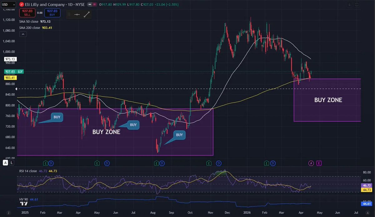Viewport: 375px width, 217px height.
Task: Click the 1,120.00 price axis label
Action: (x=9, y=20)
